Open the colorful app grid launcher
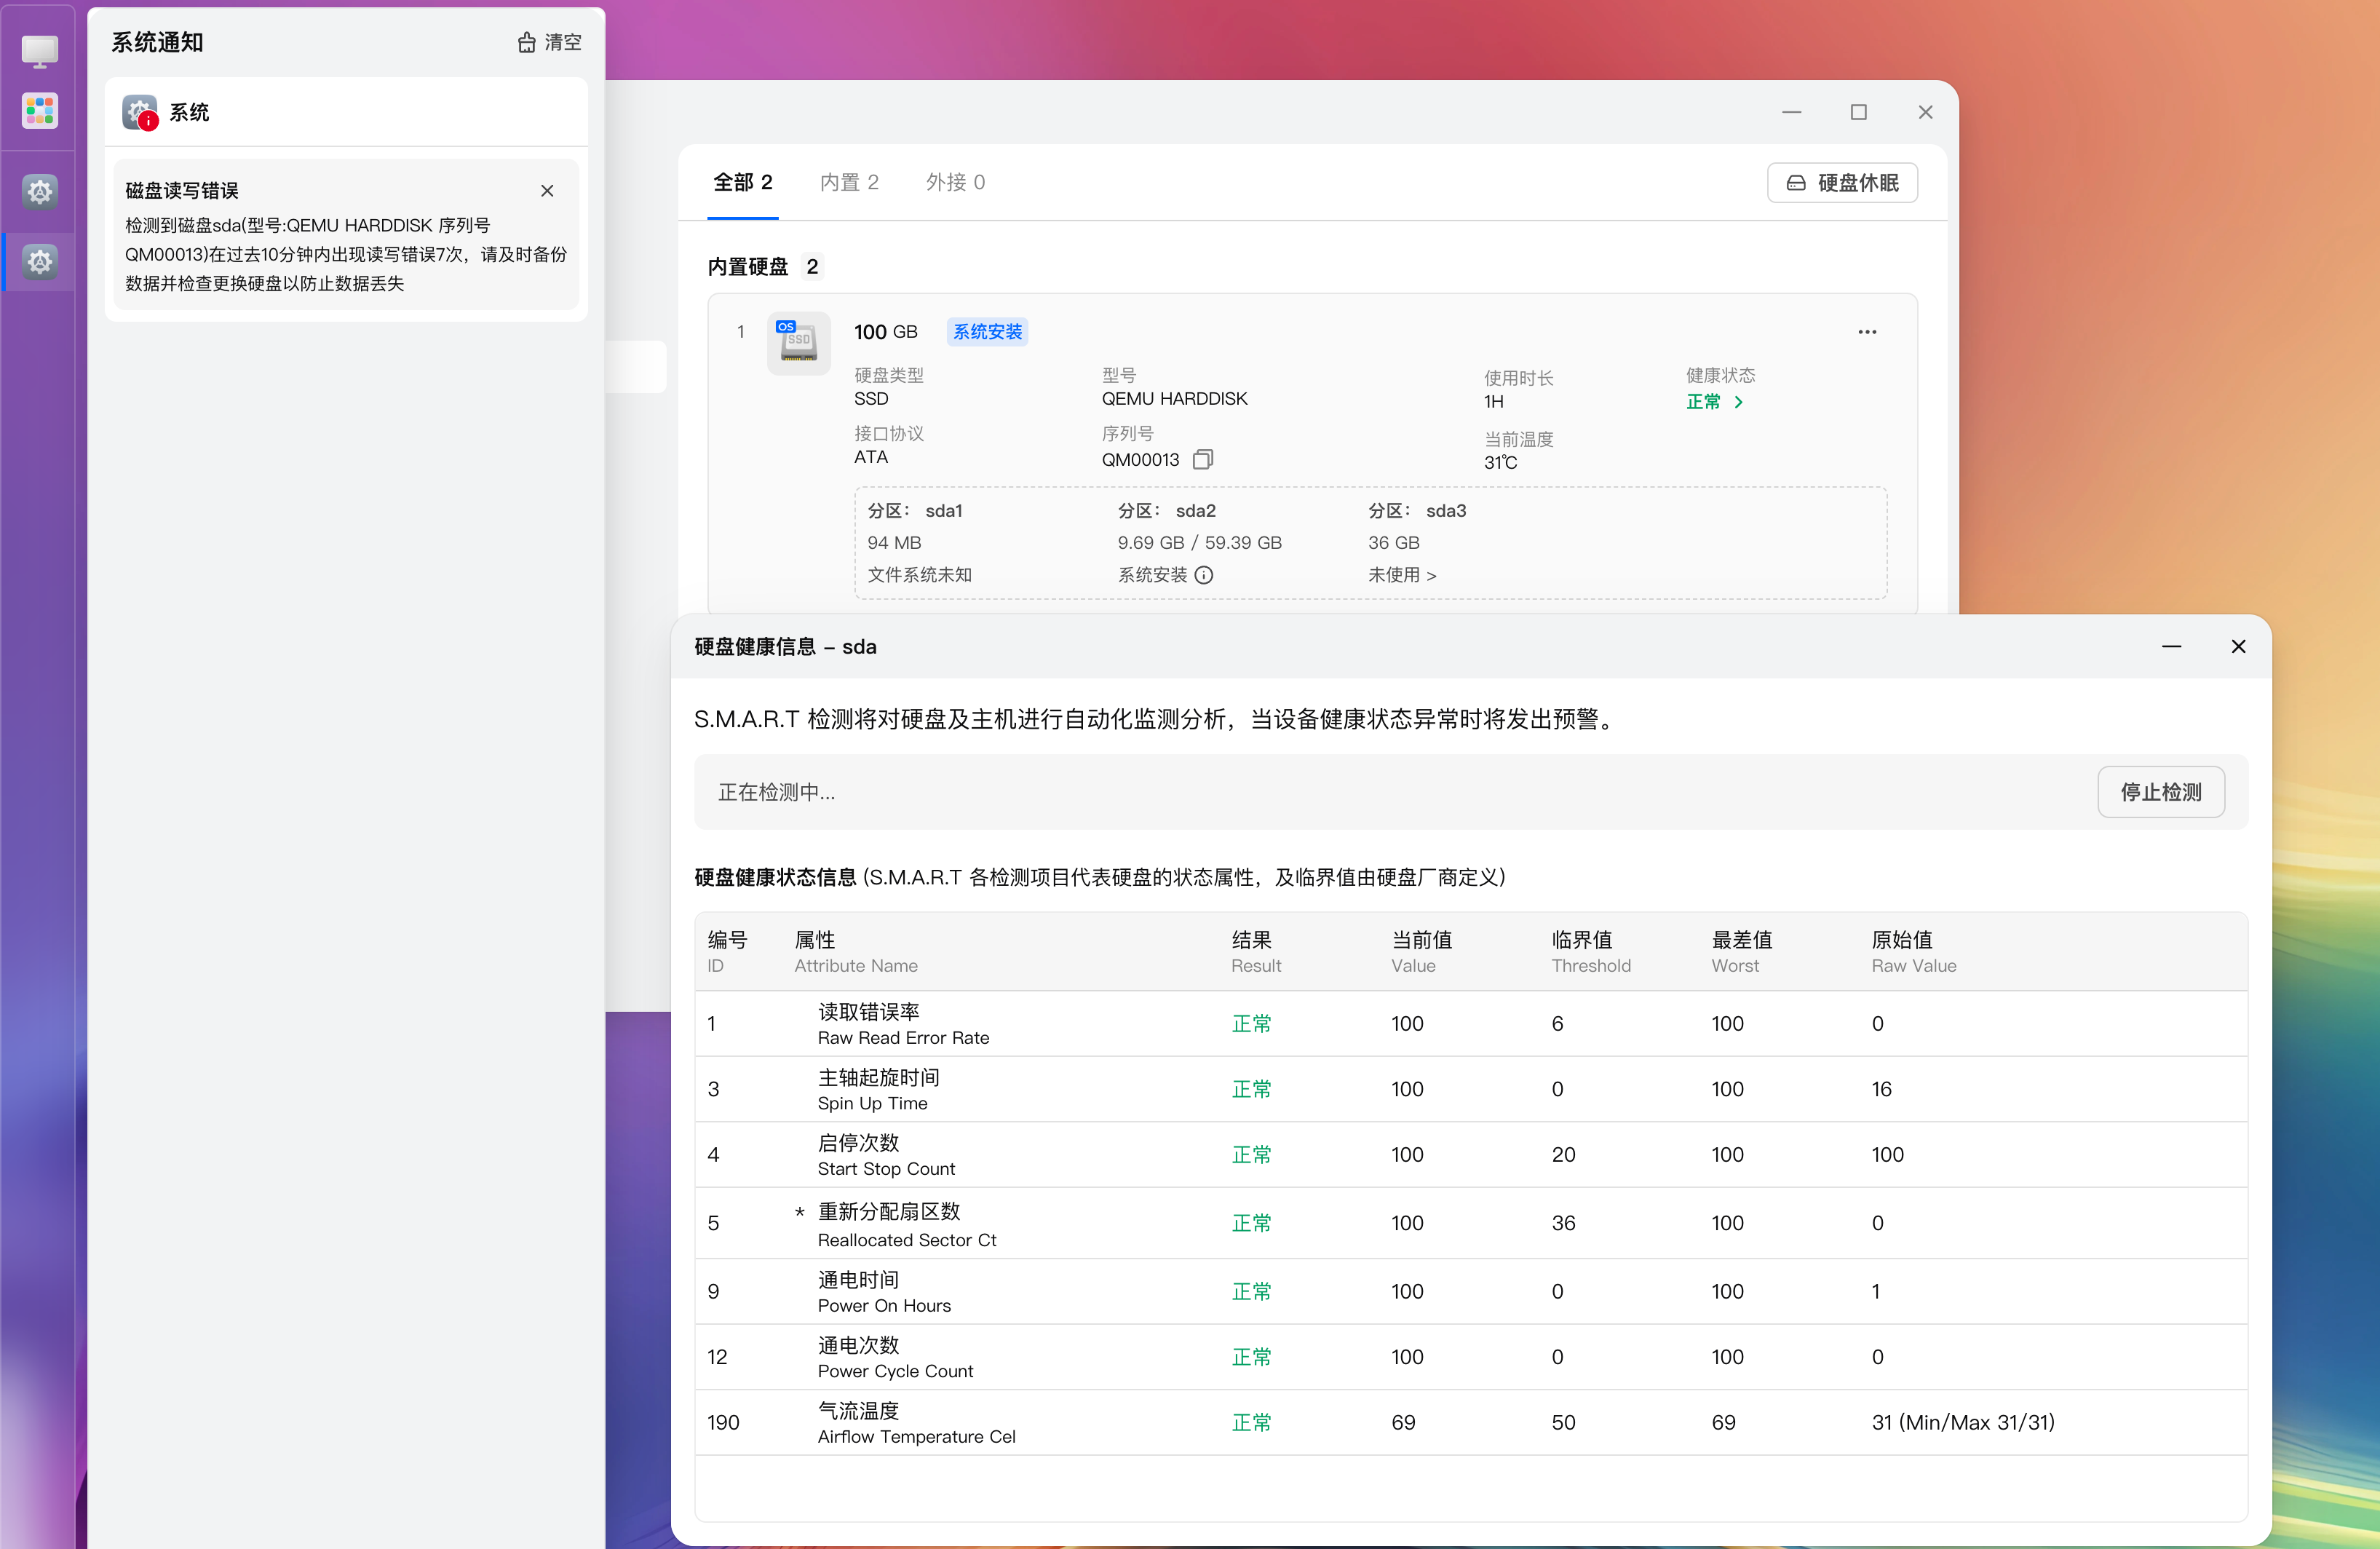The image size is (2380, 1549). (40, 111)
